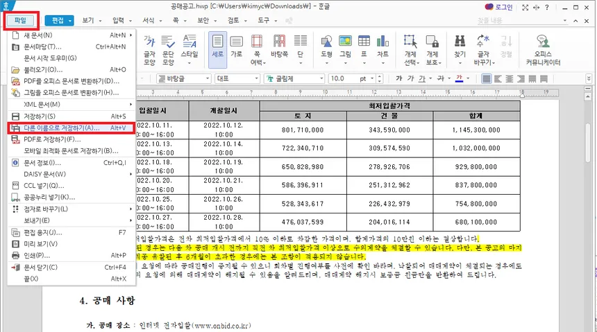The width and height of the screenshot is (597, 332).
Task: Open the 글자 모양 character format dialog
Action: coord(149,50)
